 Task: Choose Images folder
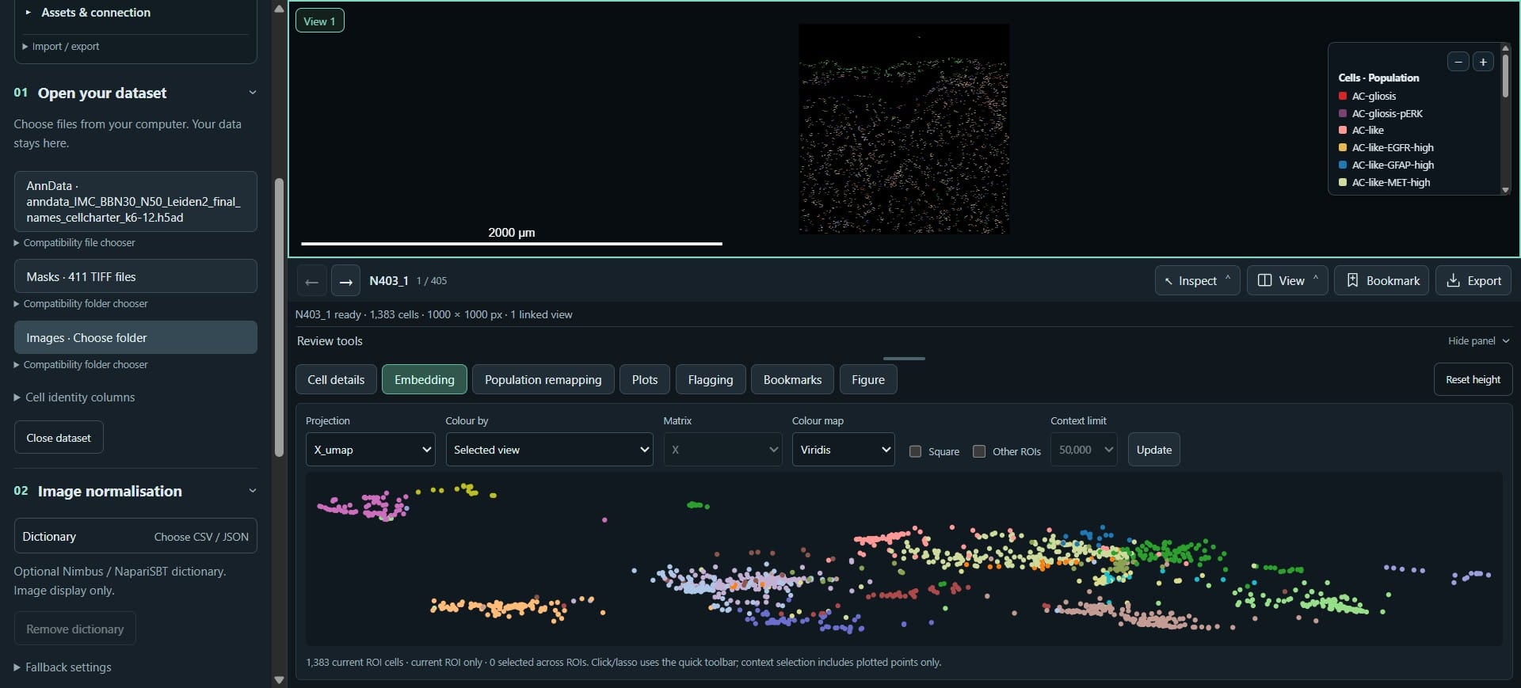pyautogui.click(x=135, y=337)
